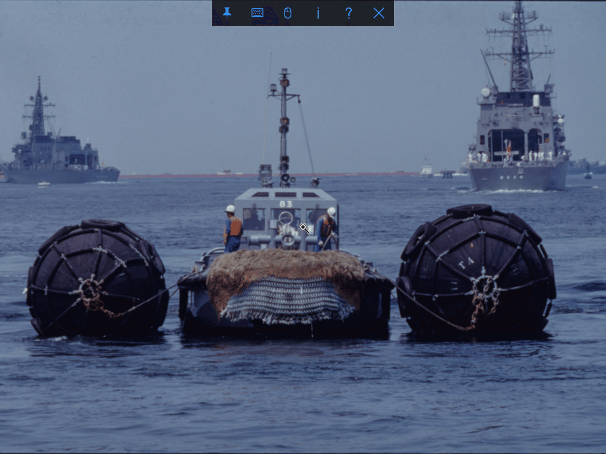
Task: Open help with the question mark icon
Action: click(348, 13)
